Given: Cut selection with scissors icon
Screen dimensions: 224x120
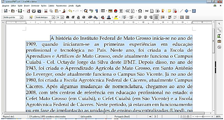Looking at the screenshot, I should pyautogui.click(x=46, y=11).
